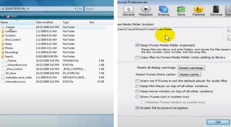Sort files by the Size column
The height and width of the screenshot is (127, 231).
pyautogui.click(x=97, y=22)
